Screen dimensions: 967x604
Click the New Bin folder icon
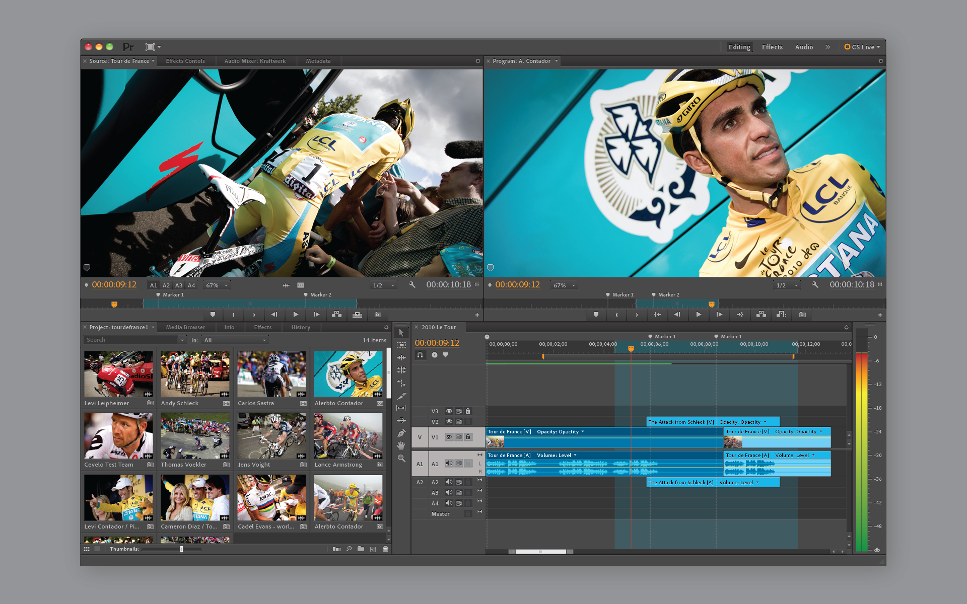pos(361,549)
